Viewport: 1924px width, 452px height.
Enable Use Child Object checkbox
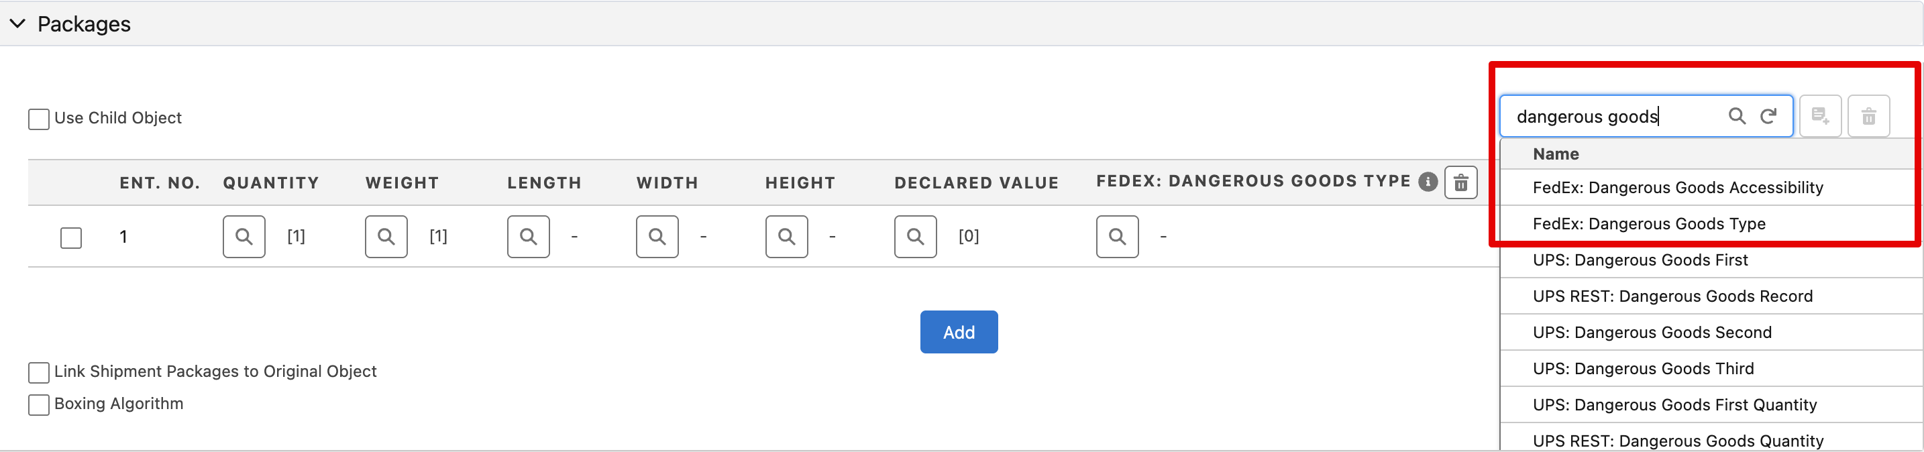(x=39, y=119)
